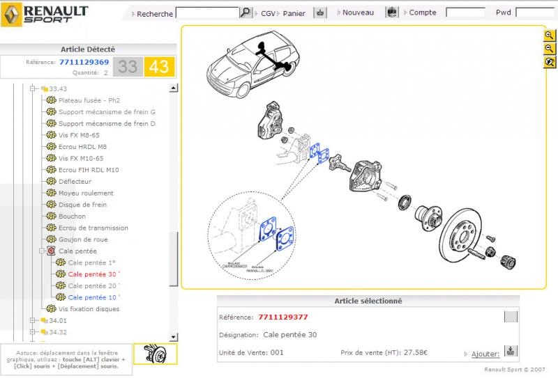The height and width of the screenshot is (378, 558).
Task: Click the Renault Sport logo
Action: coord(45,14)
